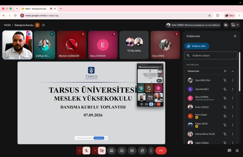Click the browser back arrow

point(4,15)
